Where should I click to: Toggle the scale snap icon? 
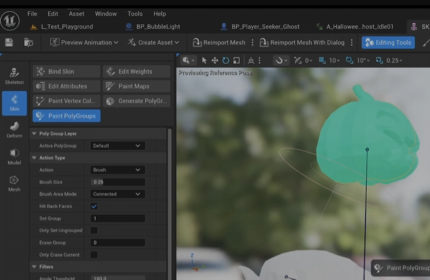point(379,61)
